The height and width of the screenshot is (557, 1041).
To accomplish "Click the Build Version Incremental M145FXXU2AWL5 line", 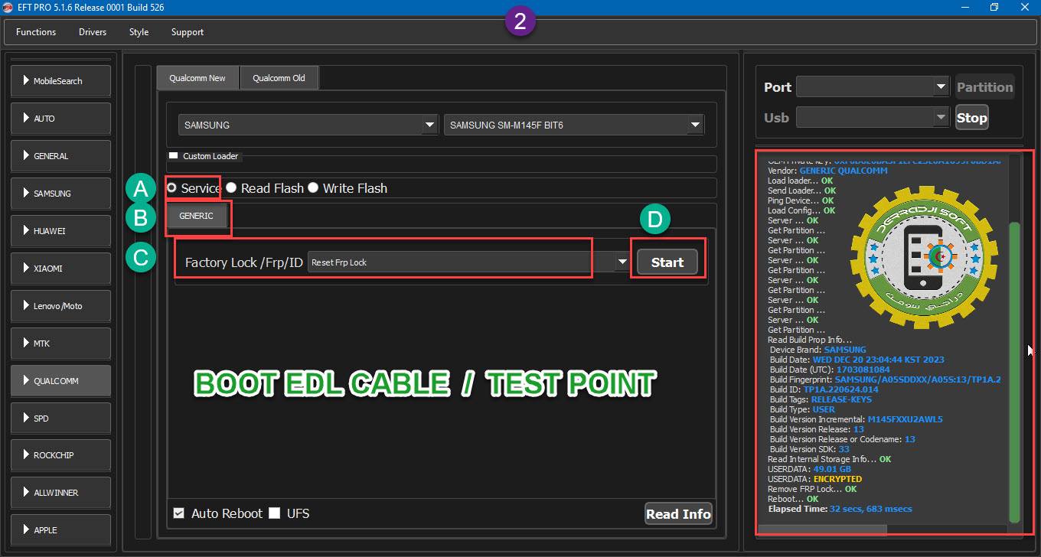I will click(x=857, y=419).
